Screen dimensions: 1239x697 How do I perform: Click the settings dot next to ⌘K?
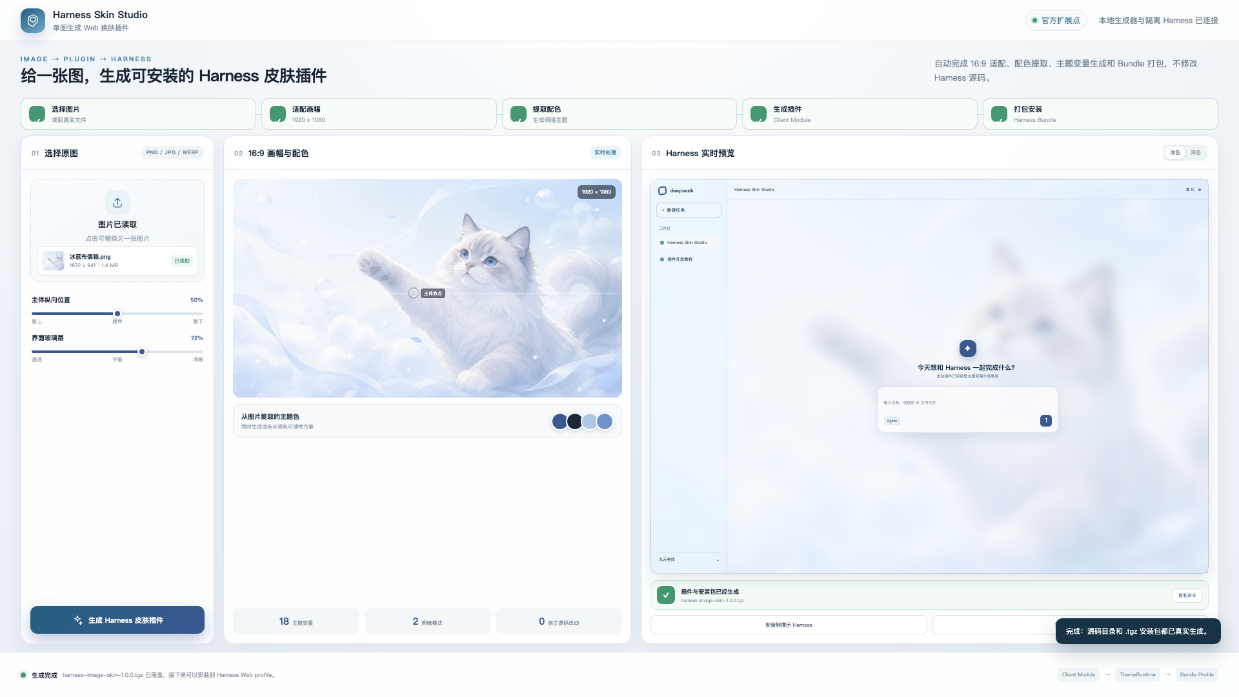tap(1200, 190)
